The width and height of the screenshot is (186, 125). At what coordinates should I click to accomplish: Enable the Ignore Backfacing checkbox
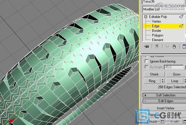click(146, 61)
